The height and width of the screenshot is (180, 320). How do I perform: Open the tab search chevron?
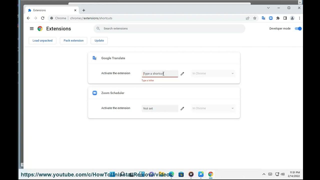268,8
